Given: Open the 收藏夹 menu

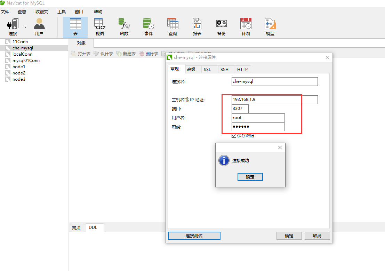Looking at the screenshot, I should pyautogui.click(x=42, y=11).
